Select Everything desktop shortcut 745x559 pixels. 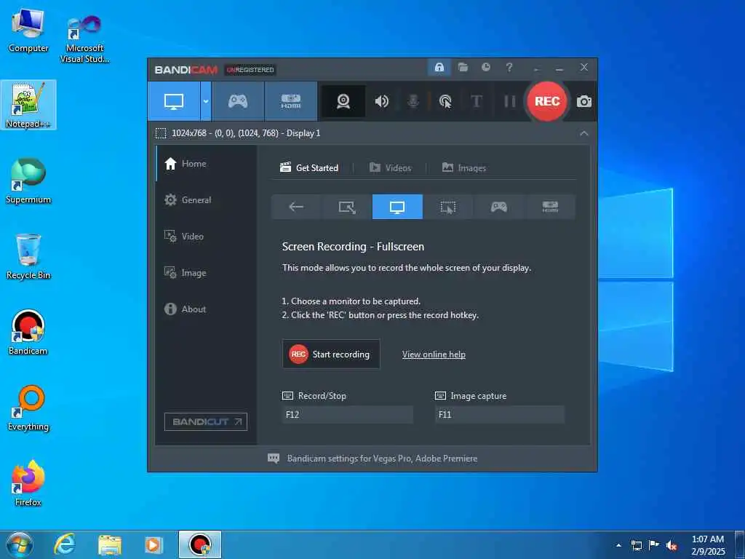[28, 408]
